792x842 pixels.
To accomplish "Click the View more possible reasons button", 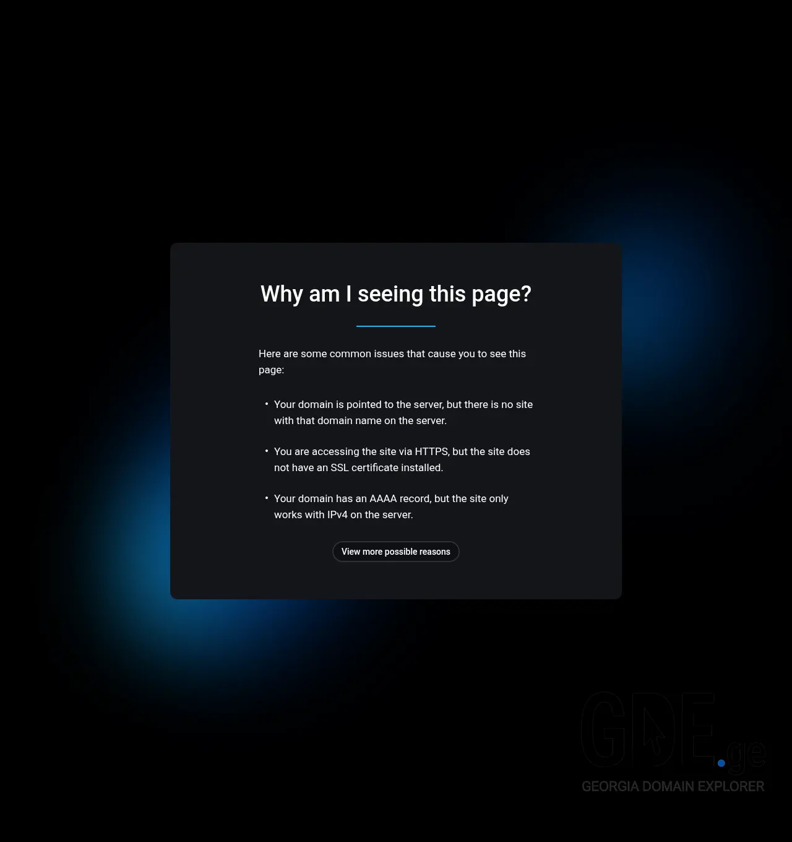I will 396,552.
